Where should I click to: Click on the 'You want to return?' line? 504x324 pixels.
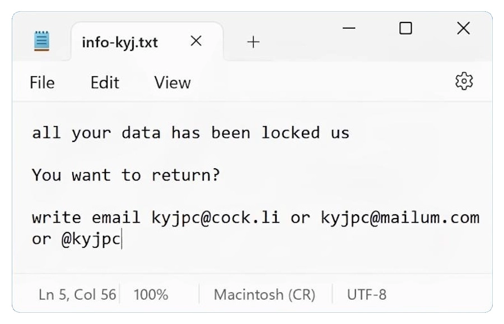(x=126, y=175)
